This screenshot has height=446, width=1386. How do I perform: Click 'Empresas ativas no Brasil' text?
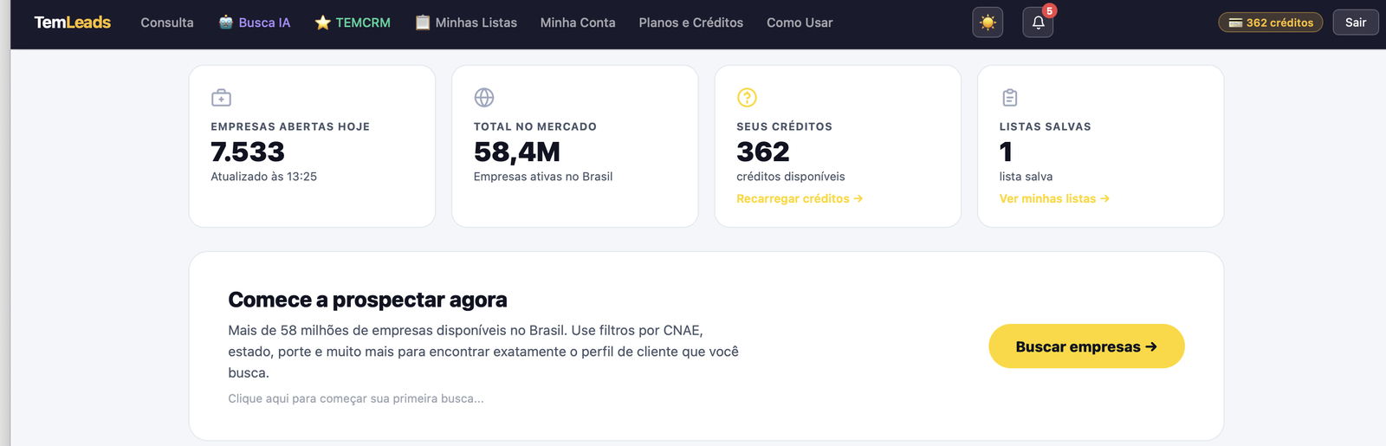543,177
